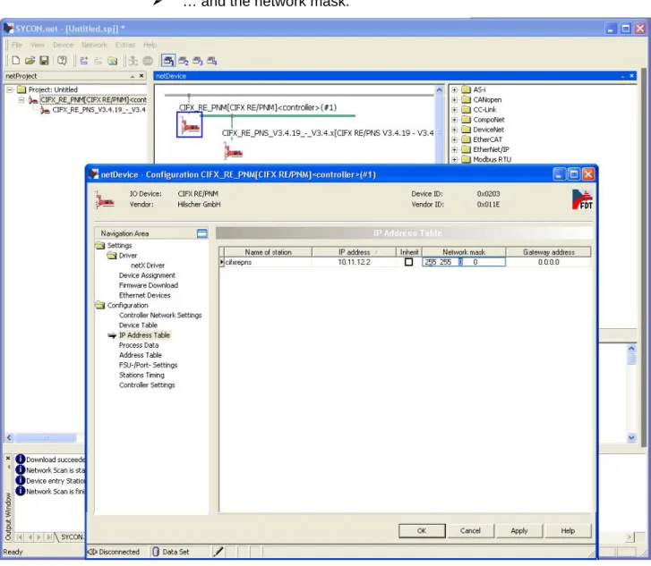Sort by IP address column header

coord(354,252)
